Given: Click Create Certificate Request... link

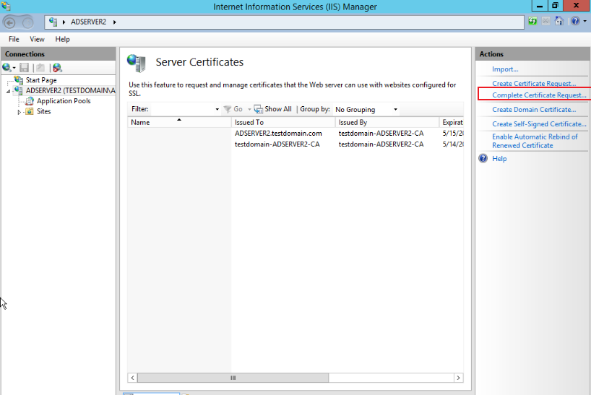Looking at the screenshot, I should tap(534, 84).
